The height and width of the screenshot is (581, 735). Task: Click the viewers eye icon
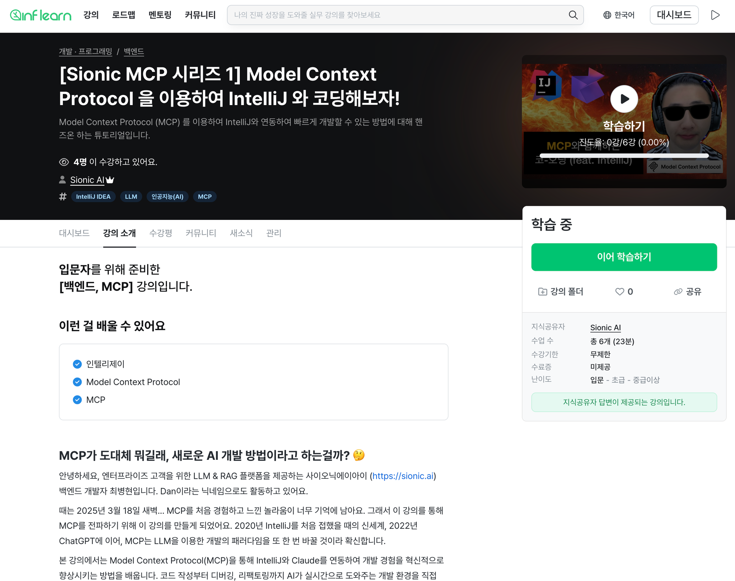coord(64,162)
